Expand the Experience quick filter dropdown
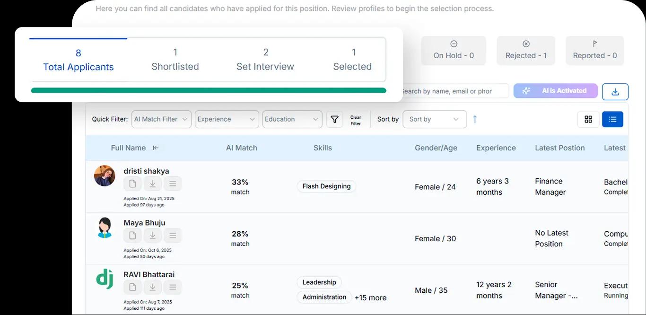 (x=227, y=119)
